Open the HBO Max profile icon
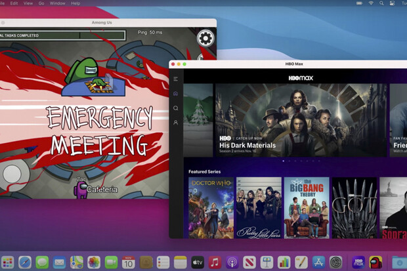 point(175,122)
